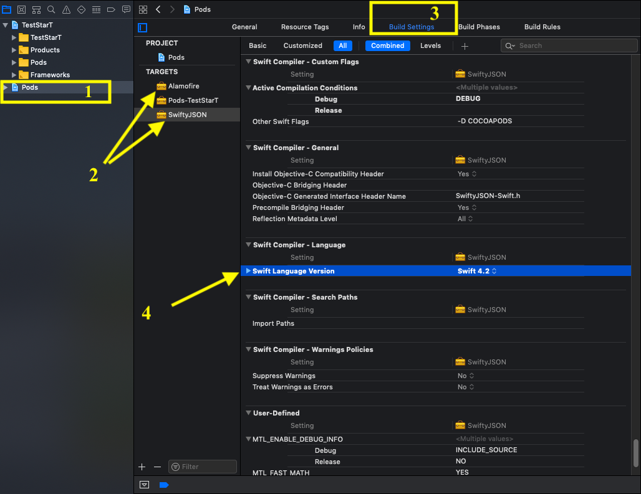
Task: Open the Project navigator folder icon
Action: pos(6,9)
